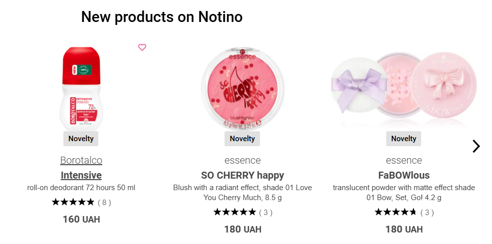Open FaBOWlous powder product image
This screenshot has height=244, width=492.
point(404,85)
